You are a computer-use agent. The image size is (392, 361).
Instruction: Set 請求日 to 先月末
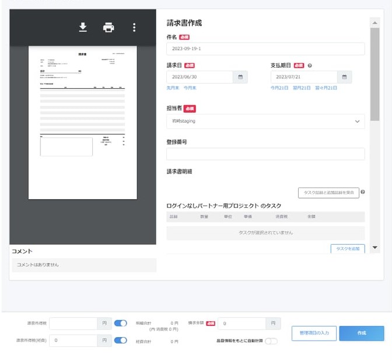tap(173, 88)
